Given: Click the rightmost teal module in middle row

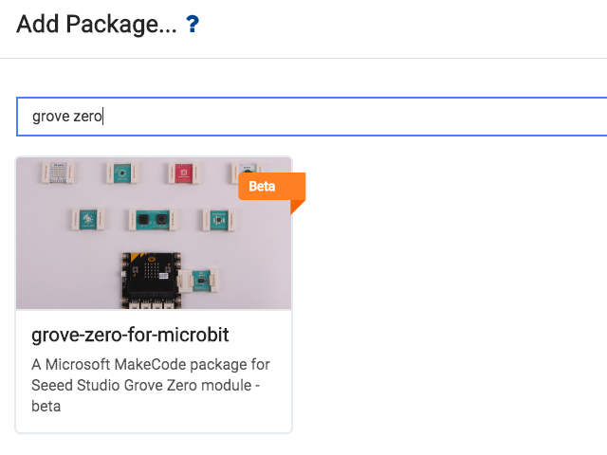Looking at the screenshot, I should point(218,219).
